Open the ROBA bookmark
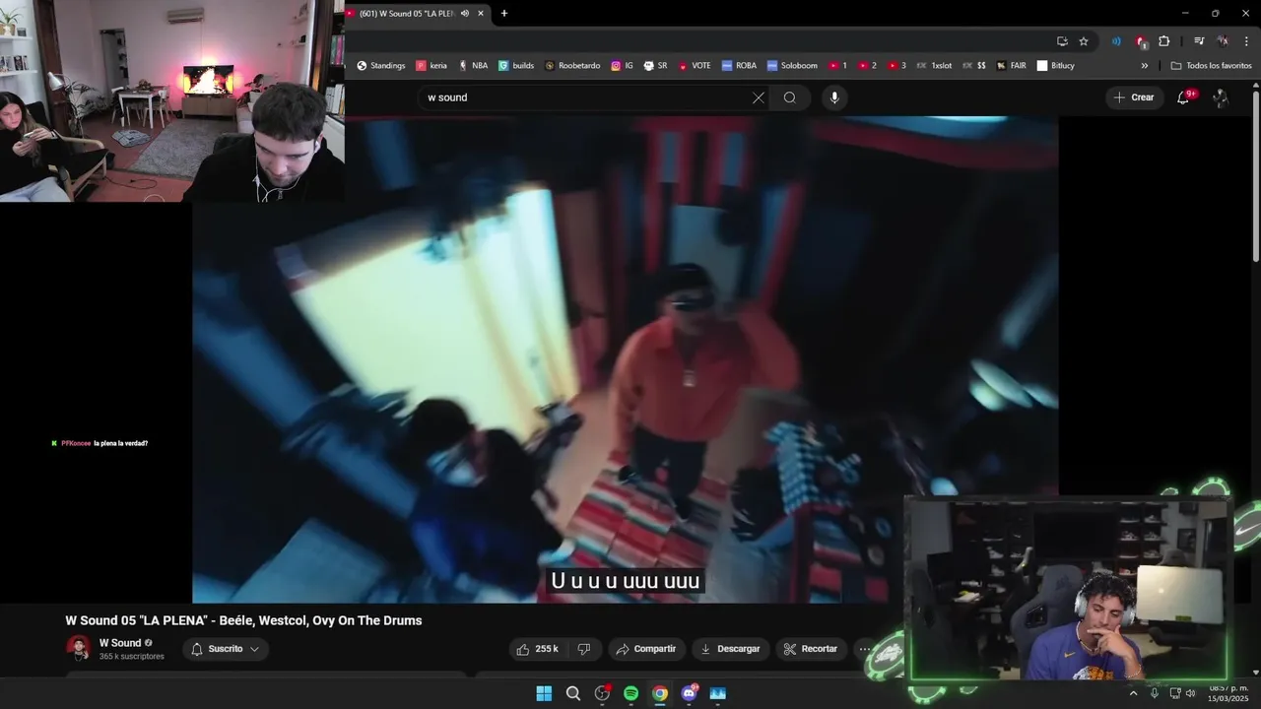Viewport: 1261px width, 709px height. tap(739, 66)
